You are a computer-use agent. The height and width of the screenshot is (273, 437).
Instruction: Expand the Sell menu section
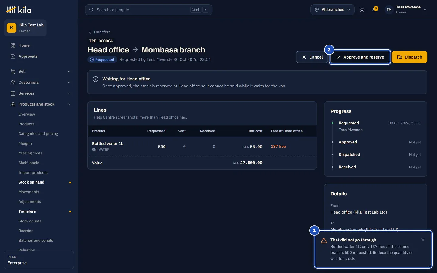[x=39, y=71]
